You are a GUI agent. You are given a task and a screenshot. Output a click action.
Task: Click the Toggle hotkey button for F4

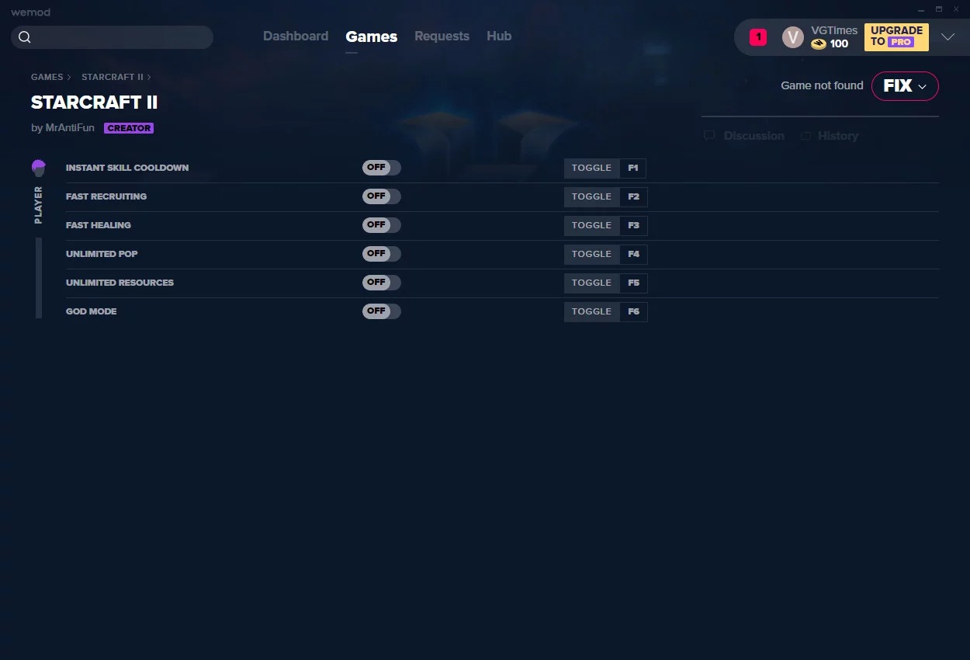pos(591,255)
